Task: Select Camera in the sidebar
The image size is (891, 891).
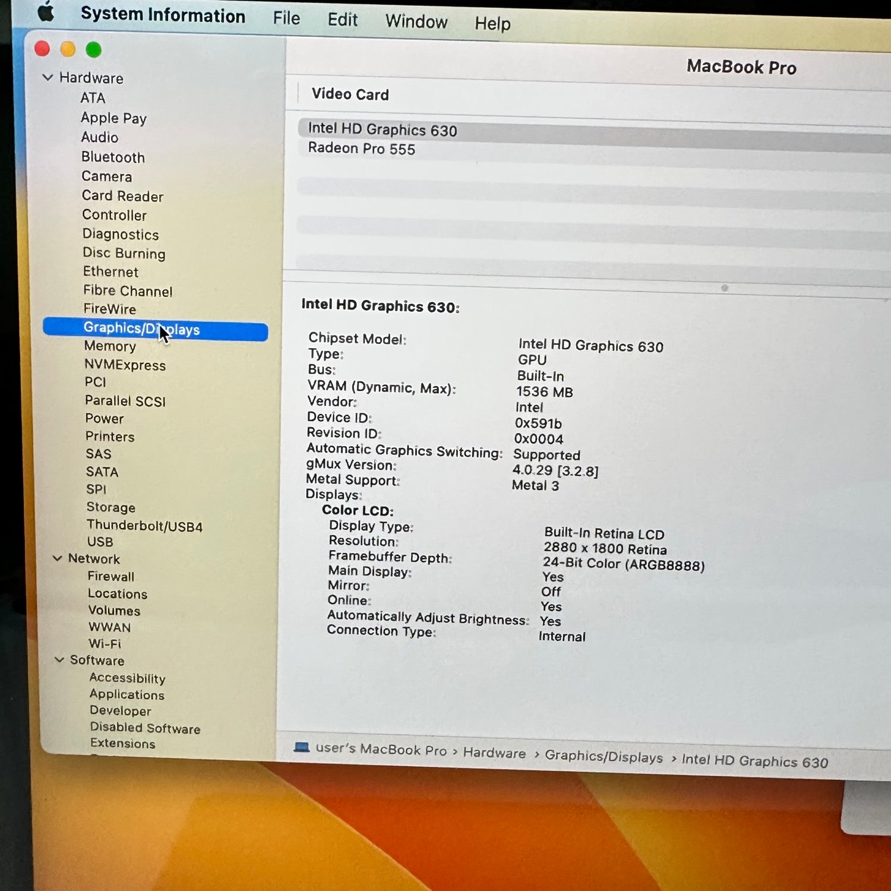Action: point(107,176)
